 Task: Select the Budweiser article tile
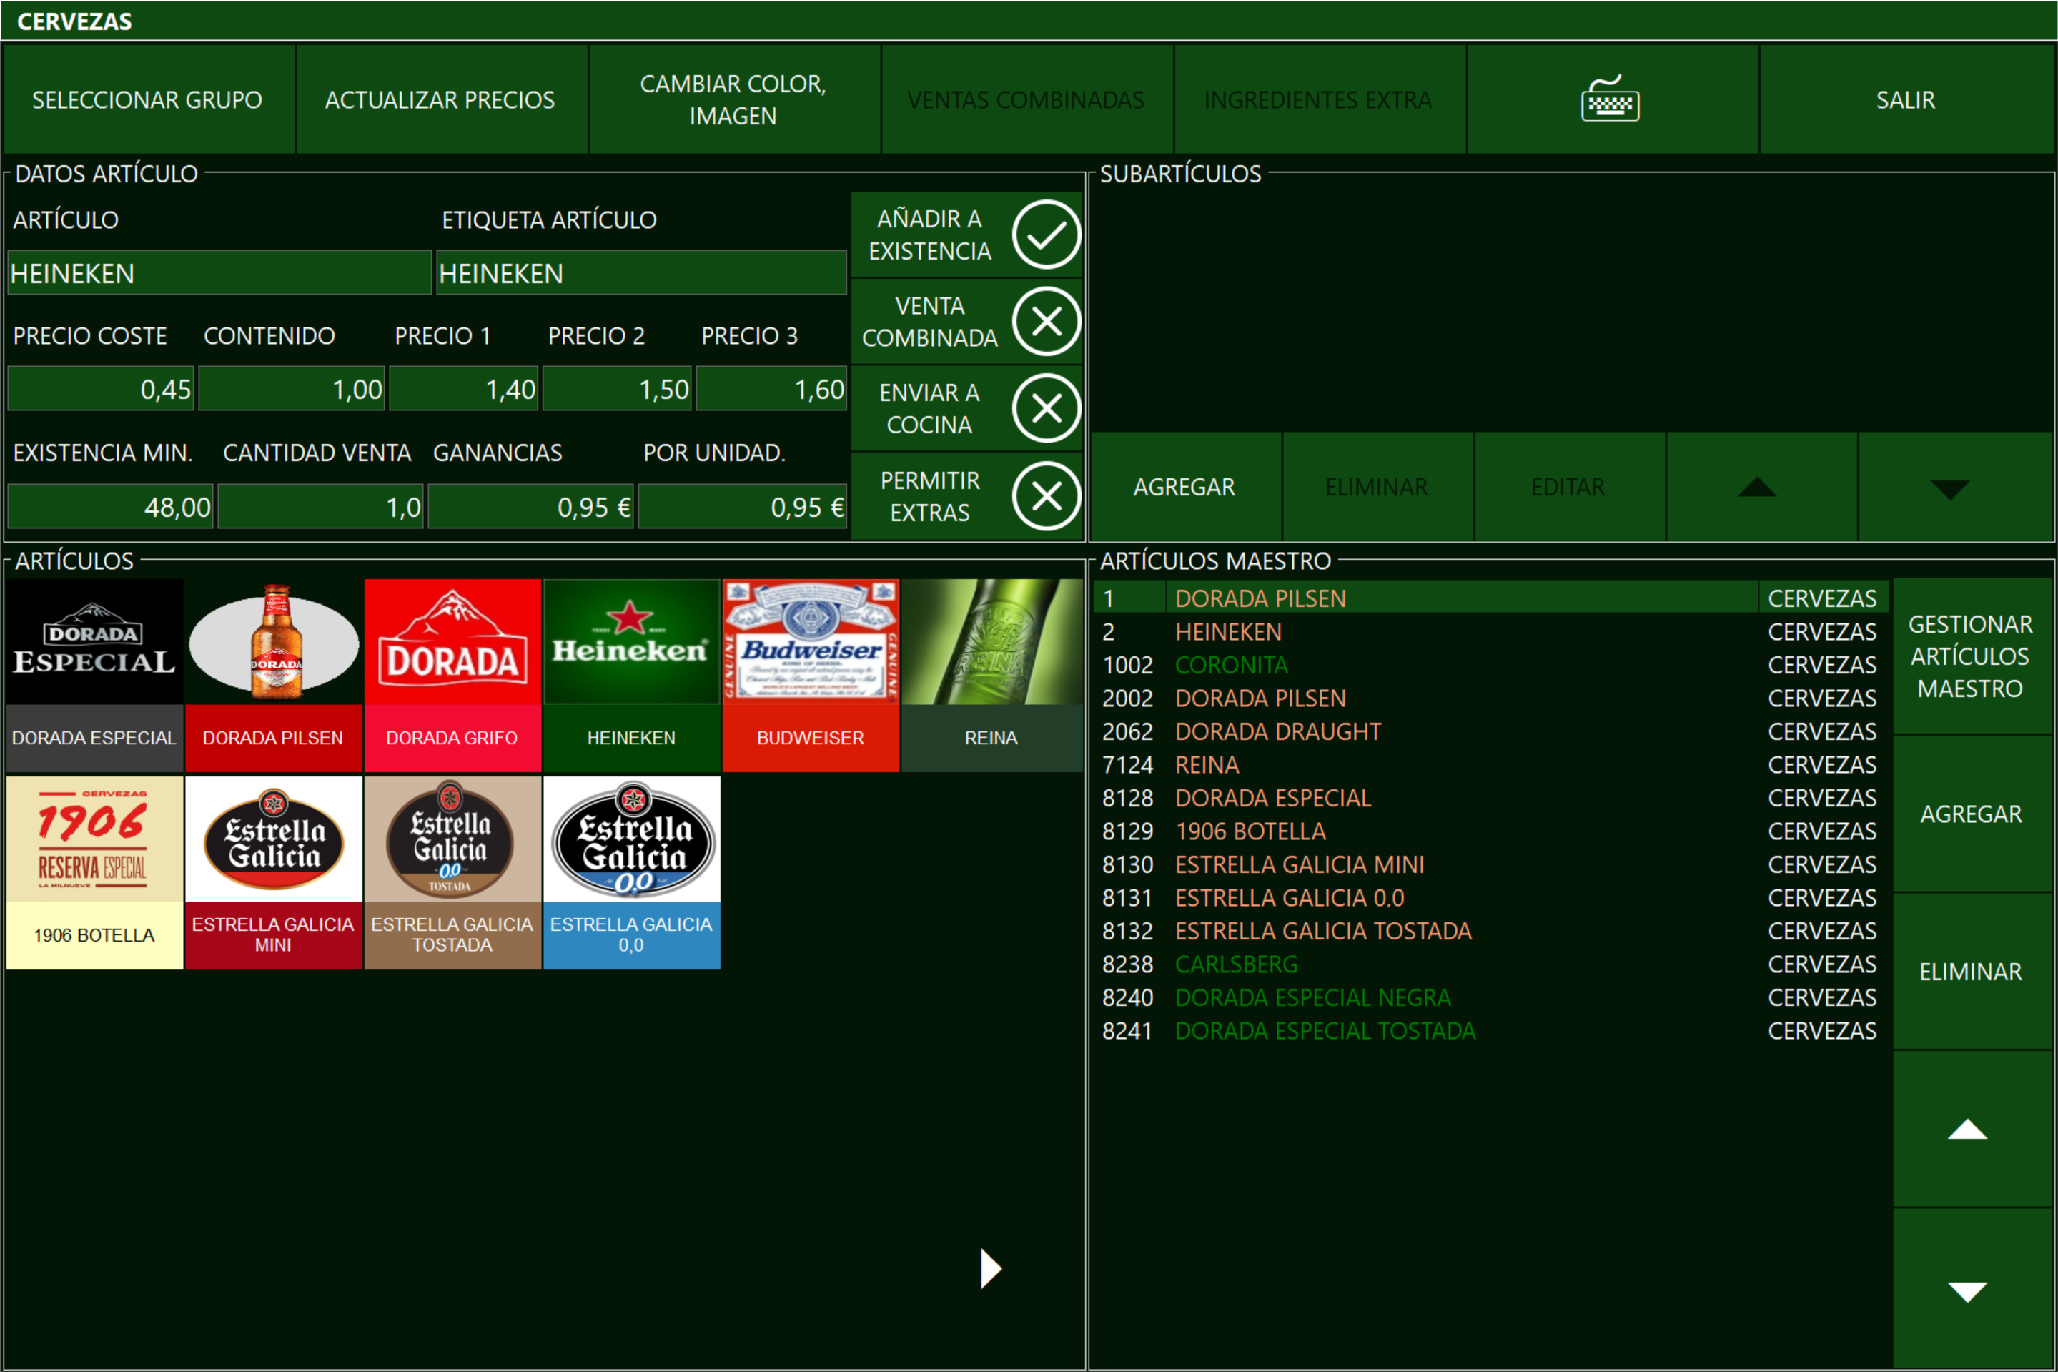pos(810,673)
